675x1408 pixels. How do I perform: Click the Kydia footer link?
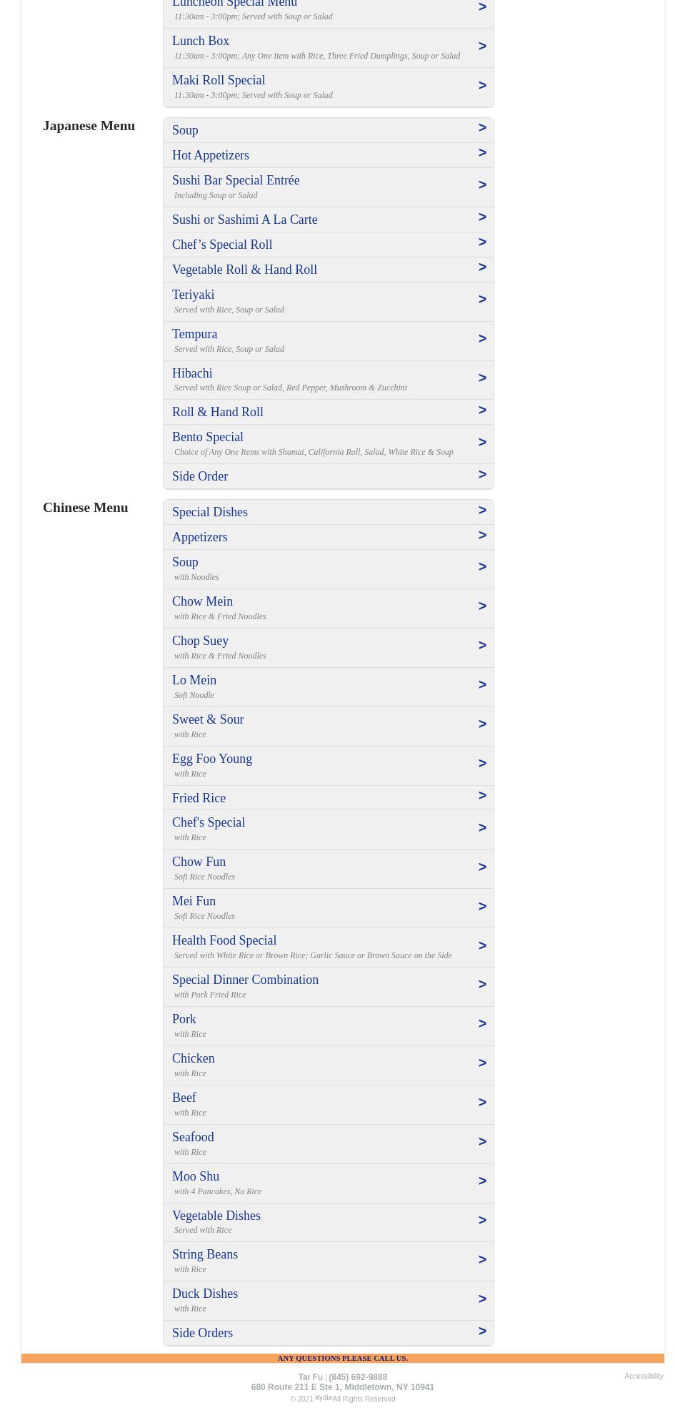click(x=323, y=1398)
